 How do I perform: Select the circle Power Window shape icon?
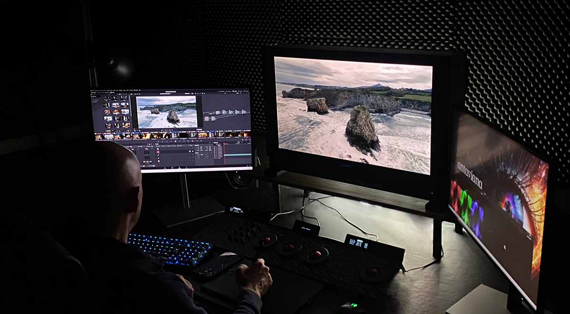point(158,152)
